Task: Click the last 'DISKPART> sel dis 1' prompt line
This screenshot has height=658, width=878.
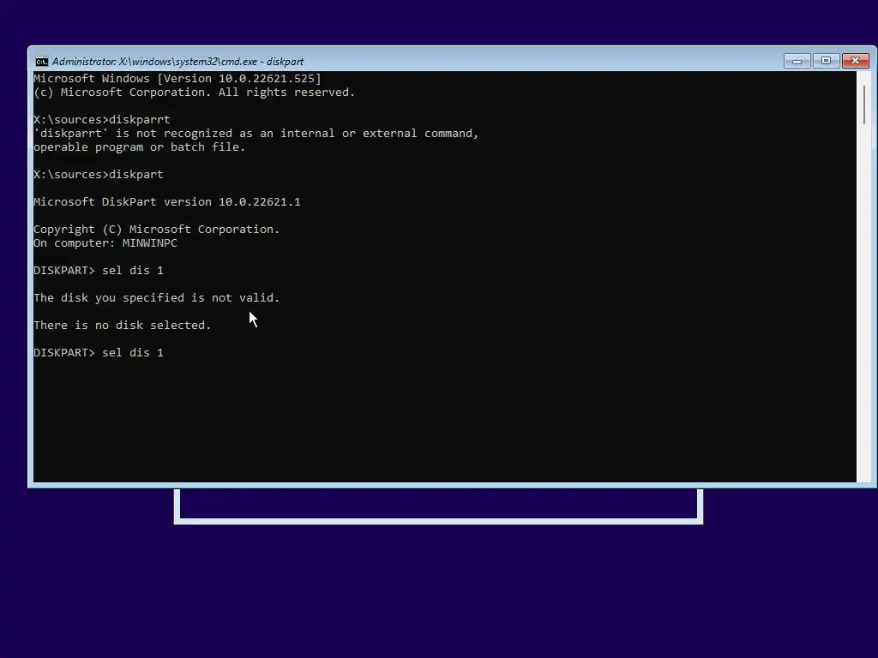Action: (x=99, y=353)
